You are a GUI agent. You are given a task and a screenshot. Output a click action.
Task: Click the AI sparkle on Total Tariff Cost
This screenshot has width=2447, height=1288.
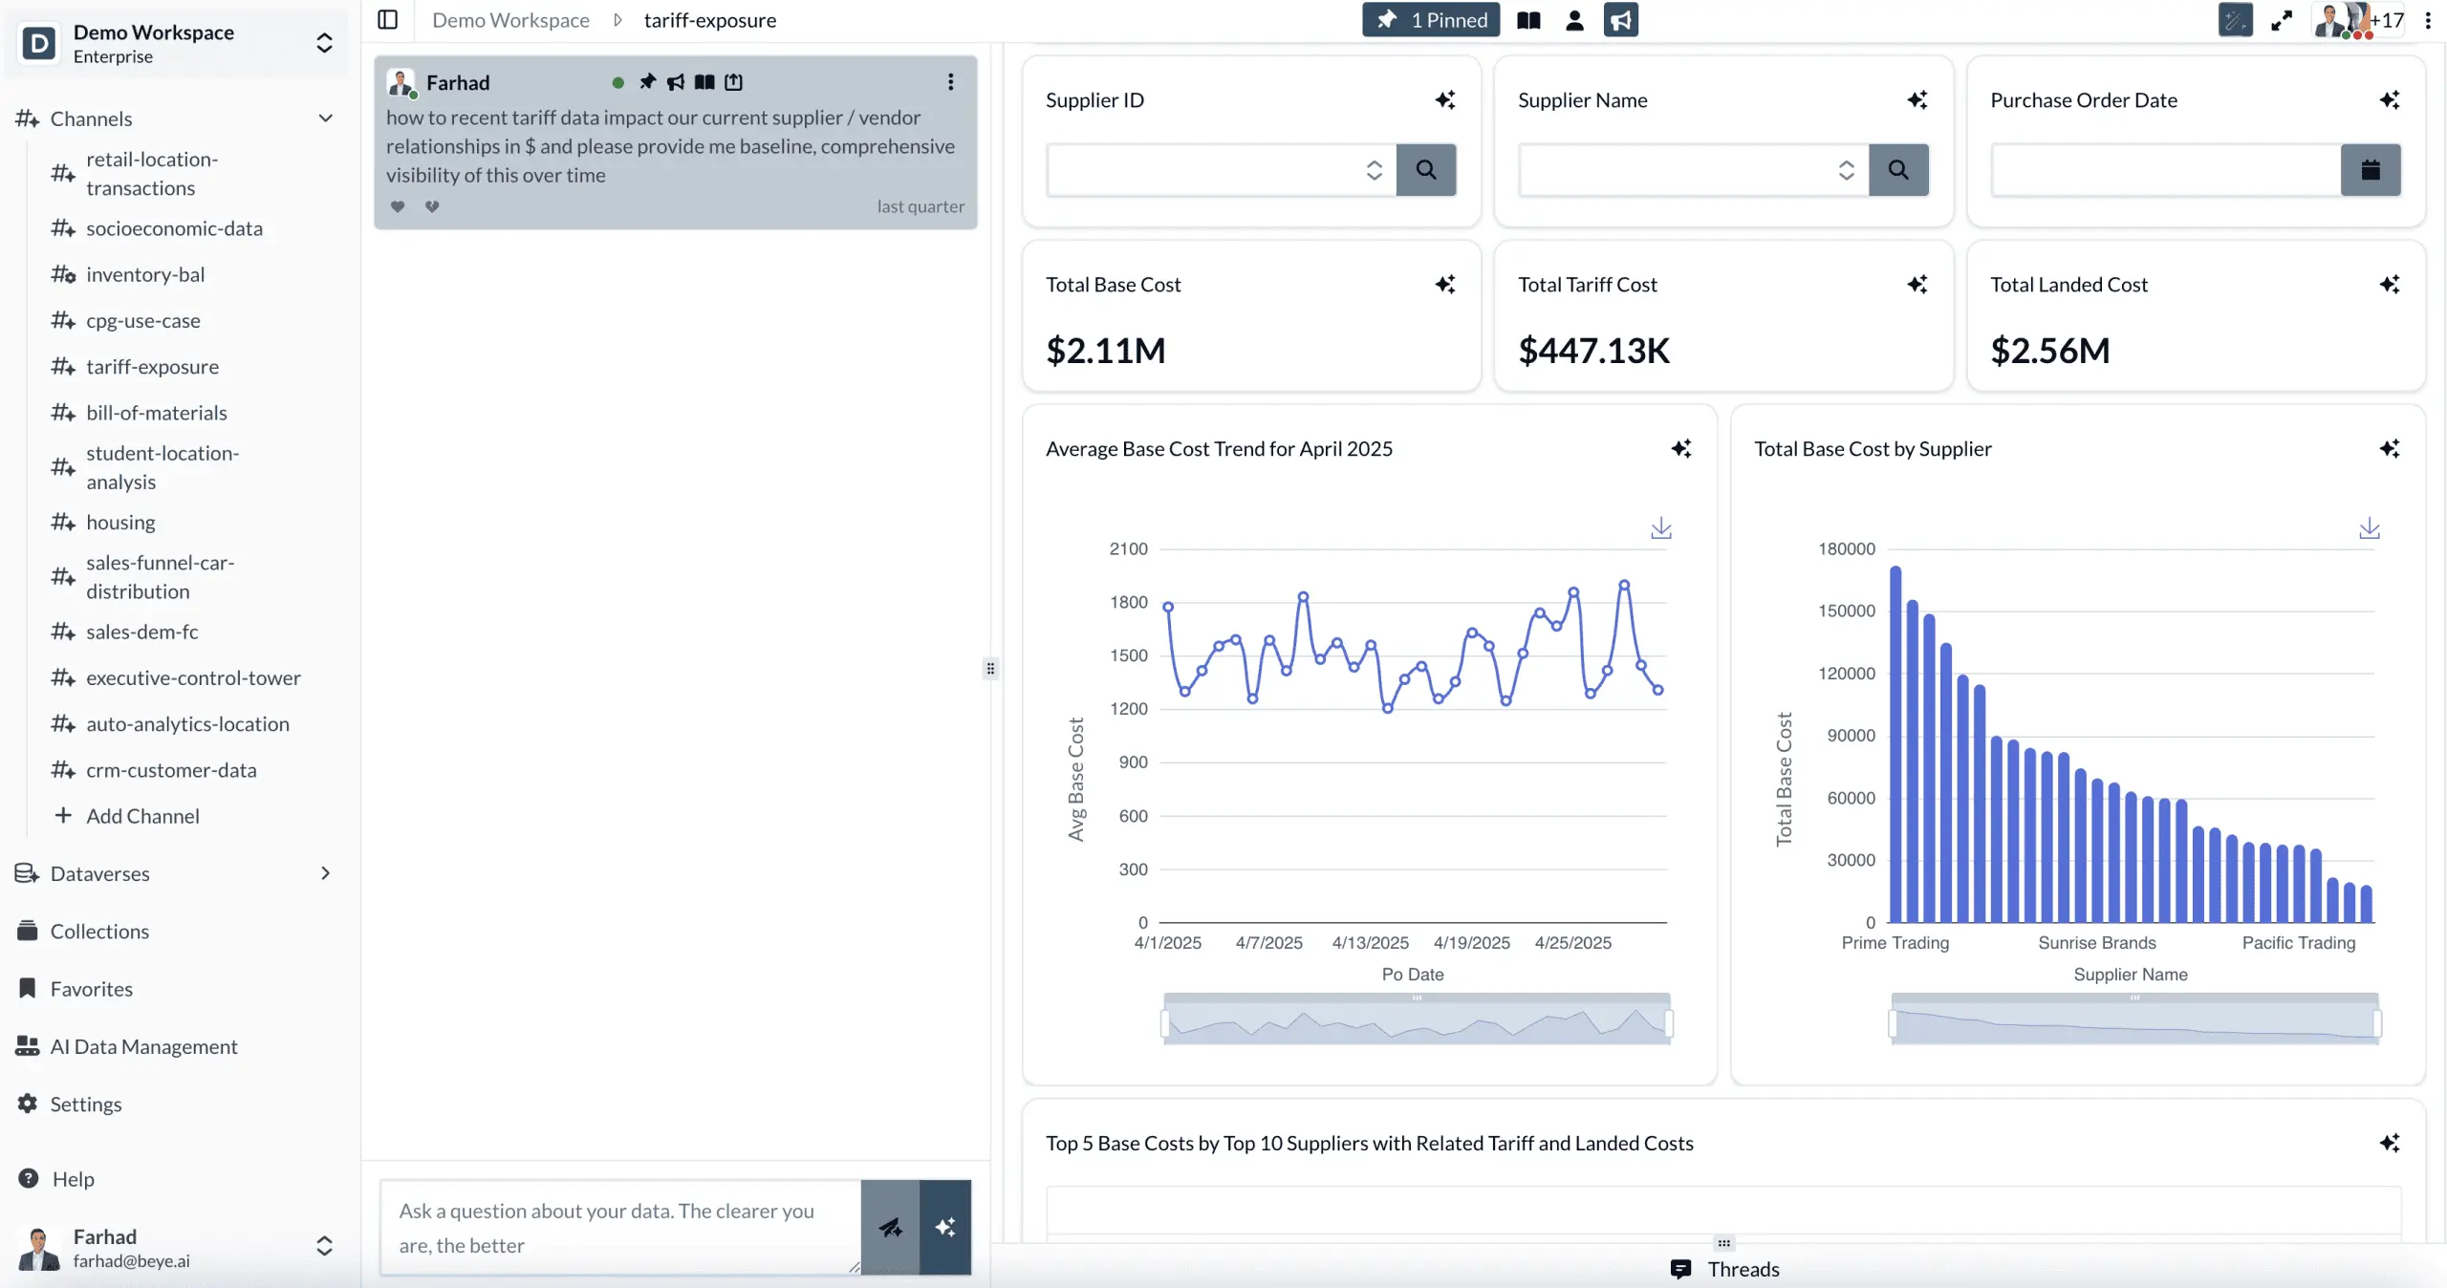(1917, 285)
